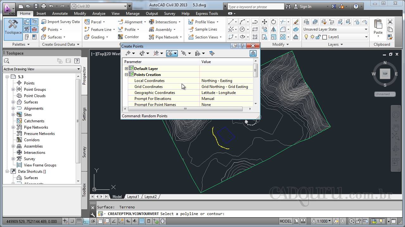Click the ViewCube TOP face
Screen dimensions: 405x227
coord(385,74)
